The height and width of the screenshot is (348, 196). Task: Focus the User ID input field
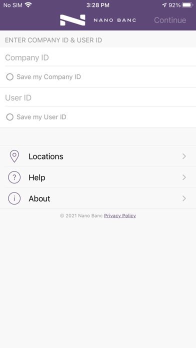tap(98, 97)
